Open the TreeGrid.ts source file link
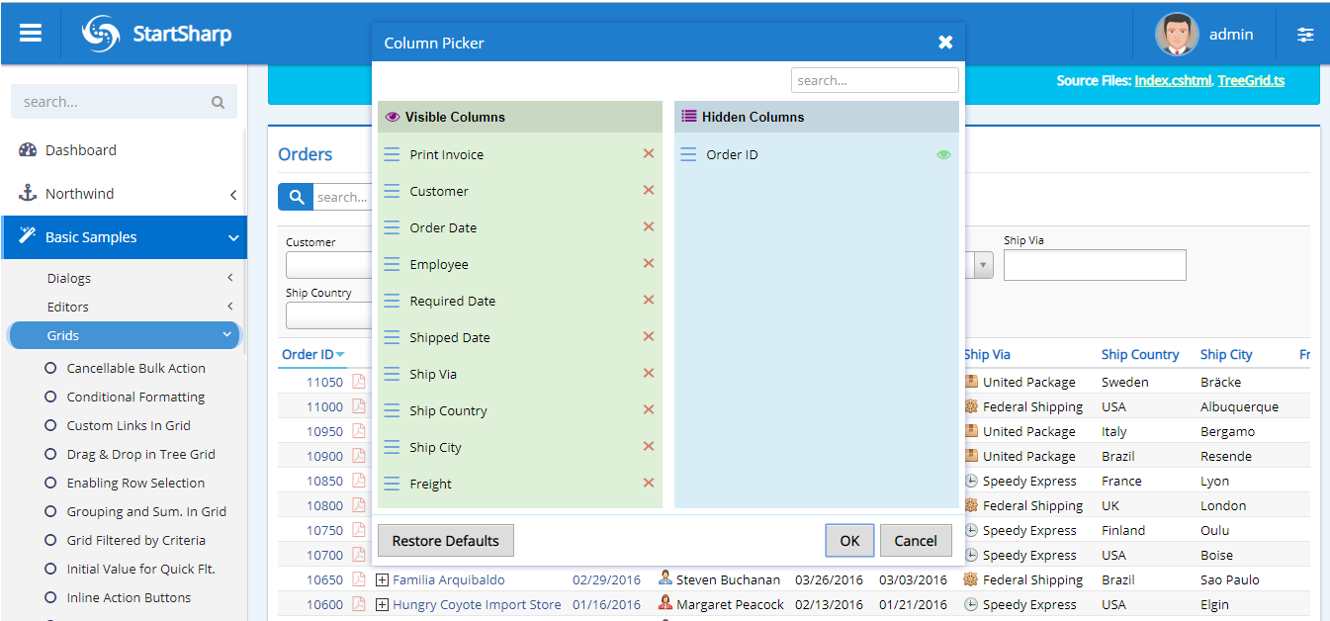Image resolution: width=1330 pixels, height=621 pixels. coord(1251,80)
